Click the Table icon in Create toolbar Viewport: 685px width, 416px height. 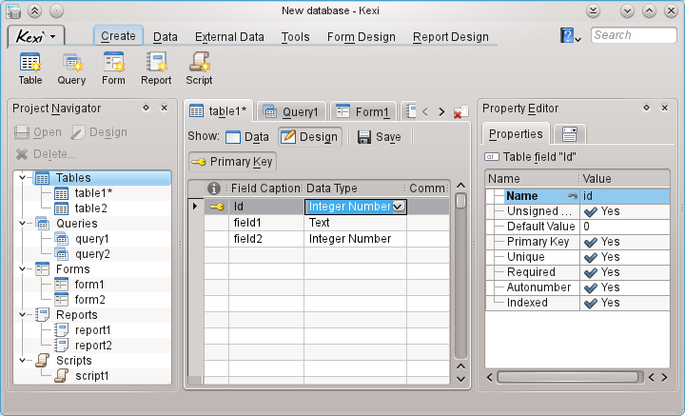(x=29, y=68)
